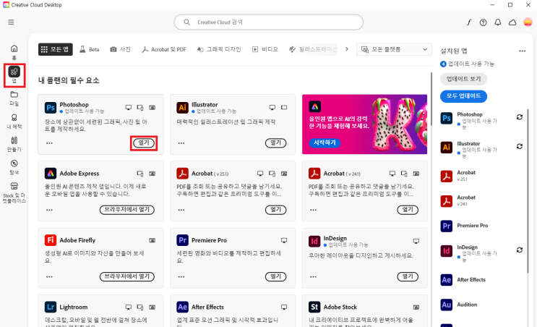Image resolution: width=537 pixels, height=327 pixels.
Task: Click the 설치된 앱 panel scrollbar
Action: click(x=528, y=191)
